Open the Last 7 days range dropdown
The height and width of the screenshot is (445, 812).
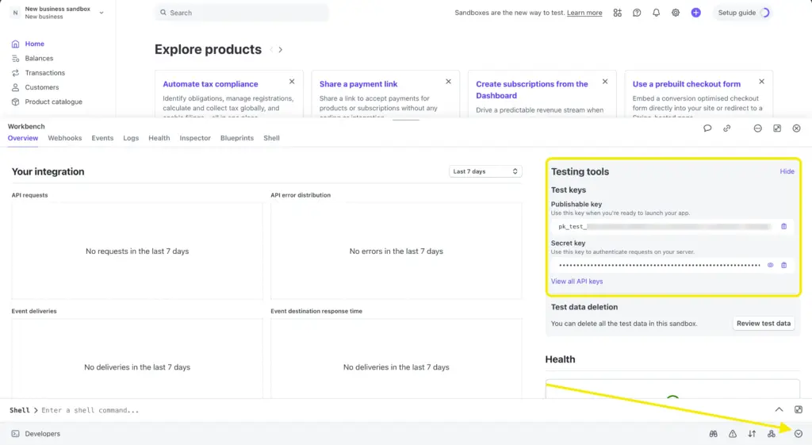click(x=485, y=171)
